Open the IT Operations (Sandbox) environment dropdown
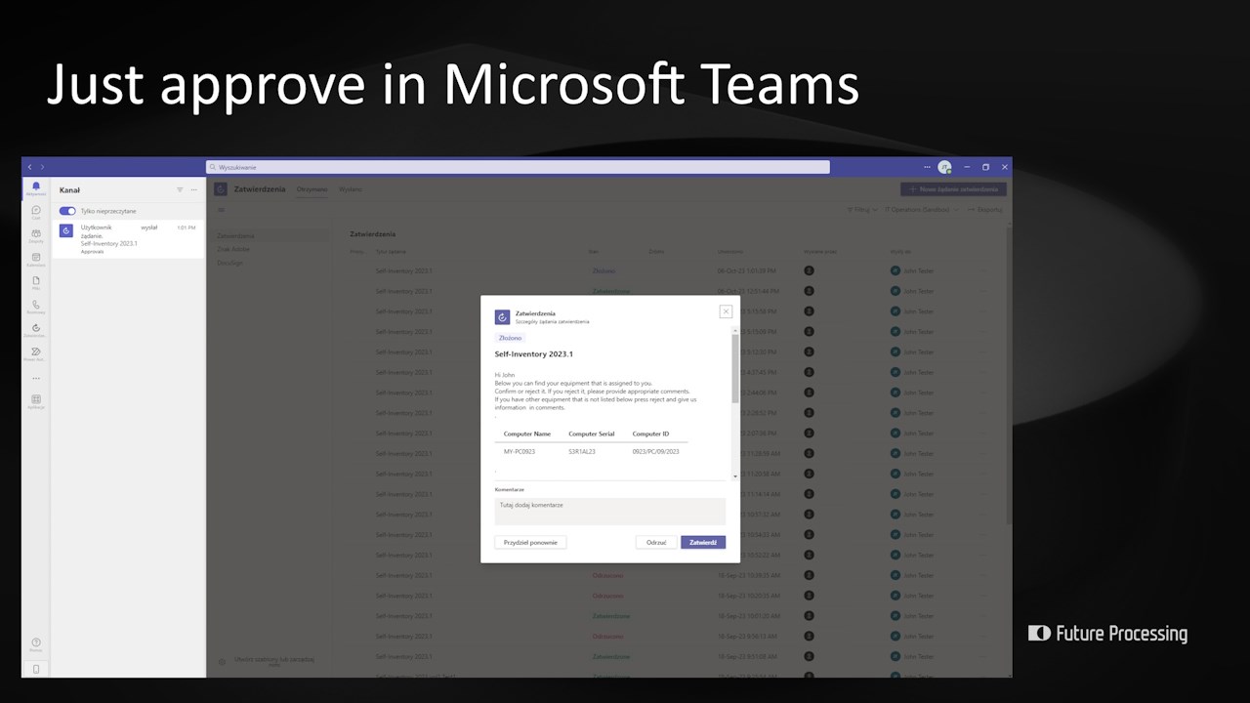 [923, 210]
